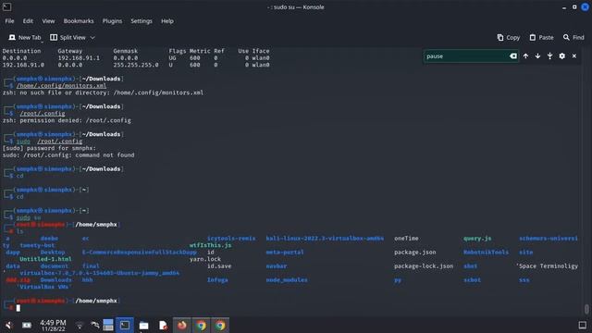Search from the bottom of output

click(x=549, y=55)
